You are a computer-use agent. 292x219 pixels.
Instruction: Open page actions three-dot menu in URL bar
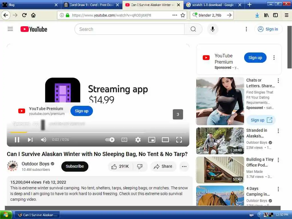[x=175, y=15]
